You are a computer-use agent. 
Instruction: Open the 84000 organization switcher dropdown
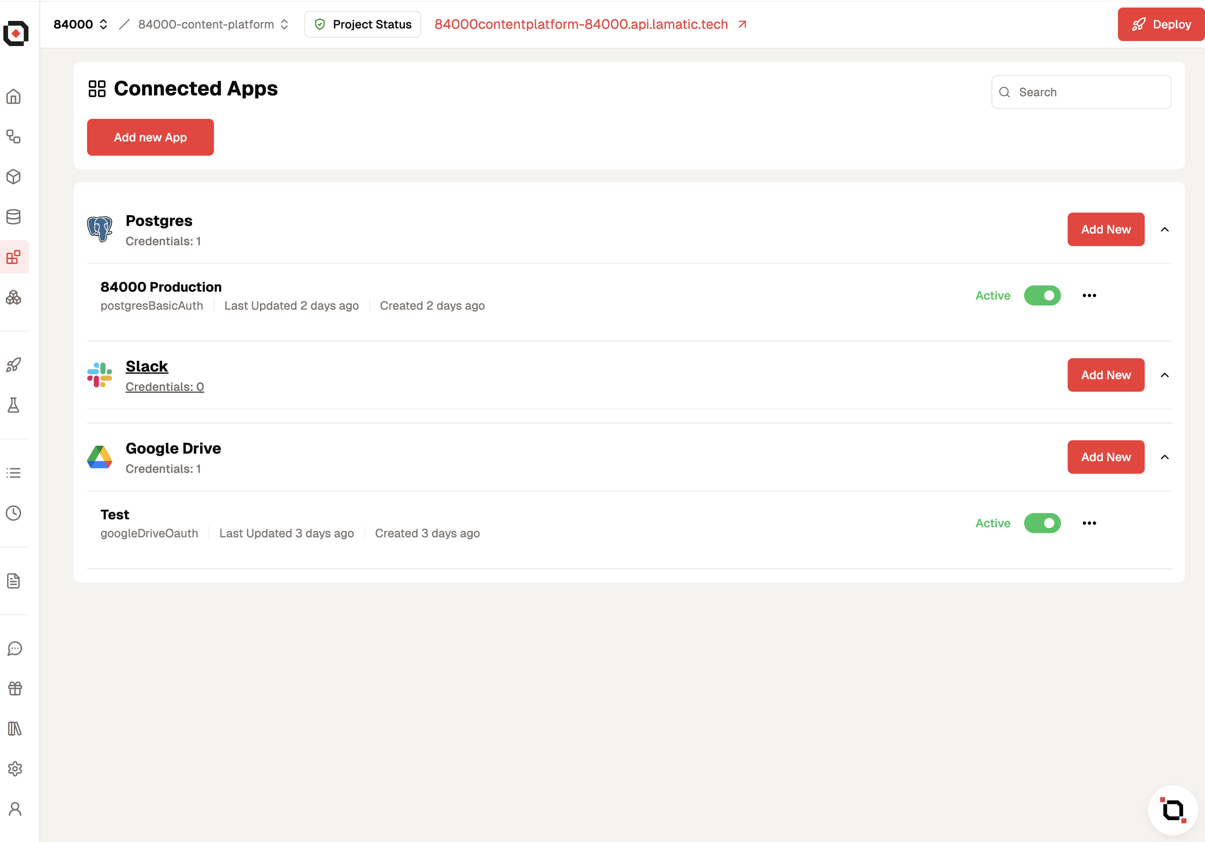click(81, 24)
